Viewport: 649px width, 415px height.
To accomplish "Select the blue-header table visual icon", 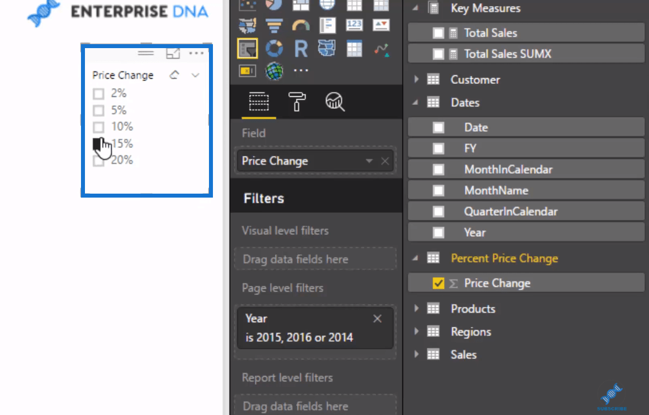I will (x=355, y=49).
